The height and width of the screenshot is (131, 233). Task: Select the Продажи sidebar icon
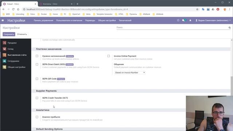[4, 43]
